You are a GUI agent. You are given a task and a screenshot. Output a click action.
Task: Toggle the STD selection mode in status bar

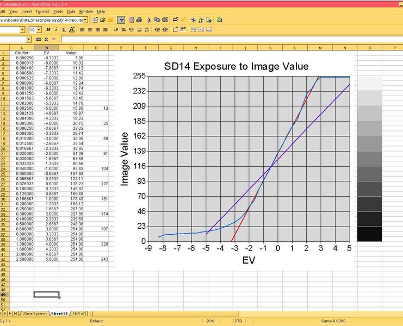tap(238, 321)
